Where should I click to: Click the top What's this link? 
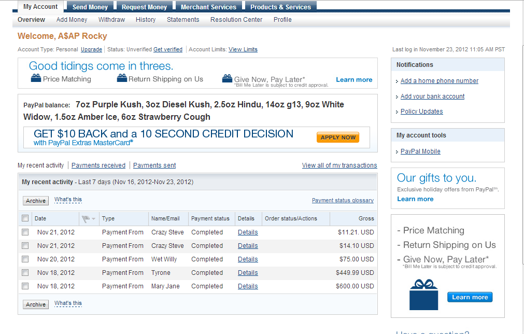click(68, 200)
